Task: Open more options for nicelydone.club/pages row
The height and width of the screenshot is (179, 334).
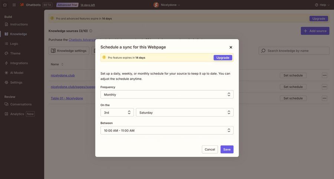Action: (324, 87)
